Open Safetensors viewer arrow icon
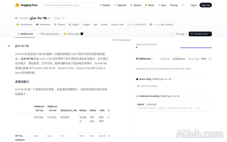This screenshot has width=227, height=142. pyautogui.click(x=210, y=59)
